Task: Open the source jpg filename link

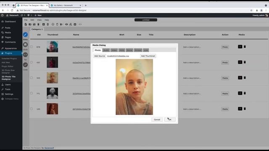Action: [118, 56]
